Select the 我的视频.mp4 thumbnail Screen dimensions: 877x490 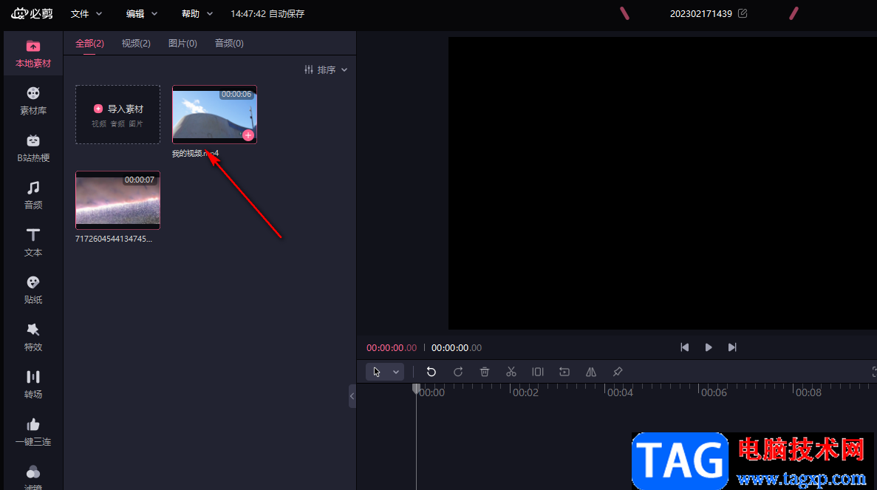coord(215,114)
